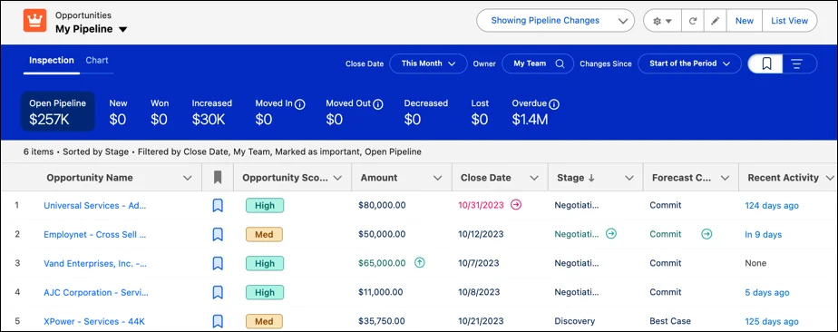Open the Moved In info tooltip icon
This screenshot has width=838, height=332.
[300, 104]
